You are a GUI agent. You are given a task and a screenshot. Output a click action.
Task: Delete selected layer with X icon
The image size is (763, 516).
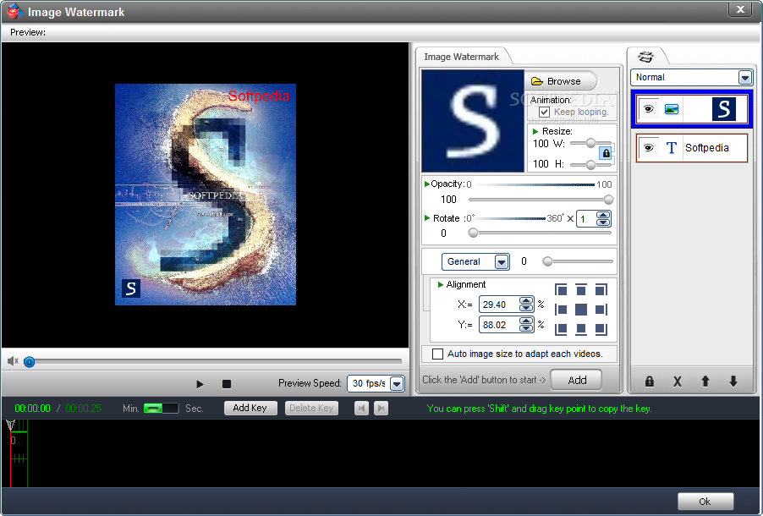pos(678,382)
